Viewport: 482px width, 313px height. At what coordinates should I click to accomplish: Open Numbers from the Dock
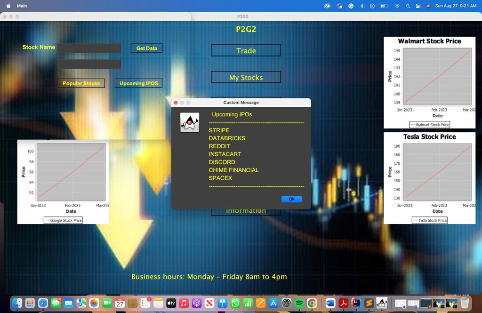pyautogui.click(x=248, y=304)
